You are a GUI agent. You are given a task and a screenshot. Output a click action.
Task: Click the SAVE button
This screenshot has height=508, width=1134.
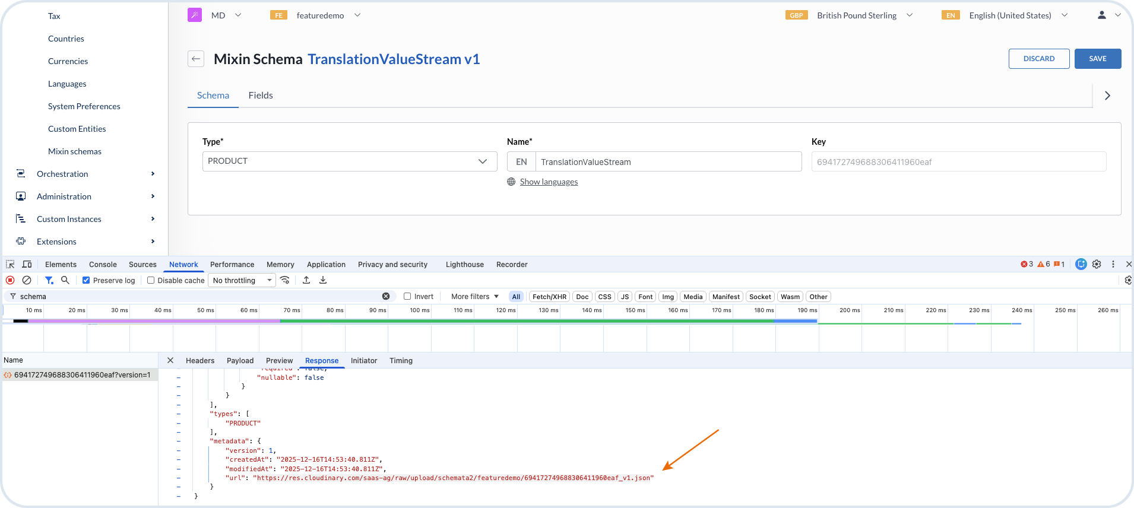tap(1097, 59)
